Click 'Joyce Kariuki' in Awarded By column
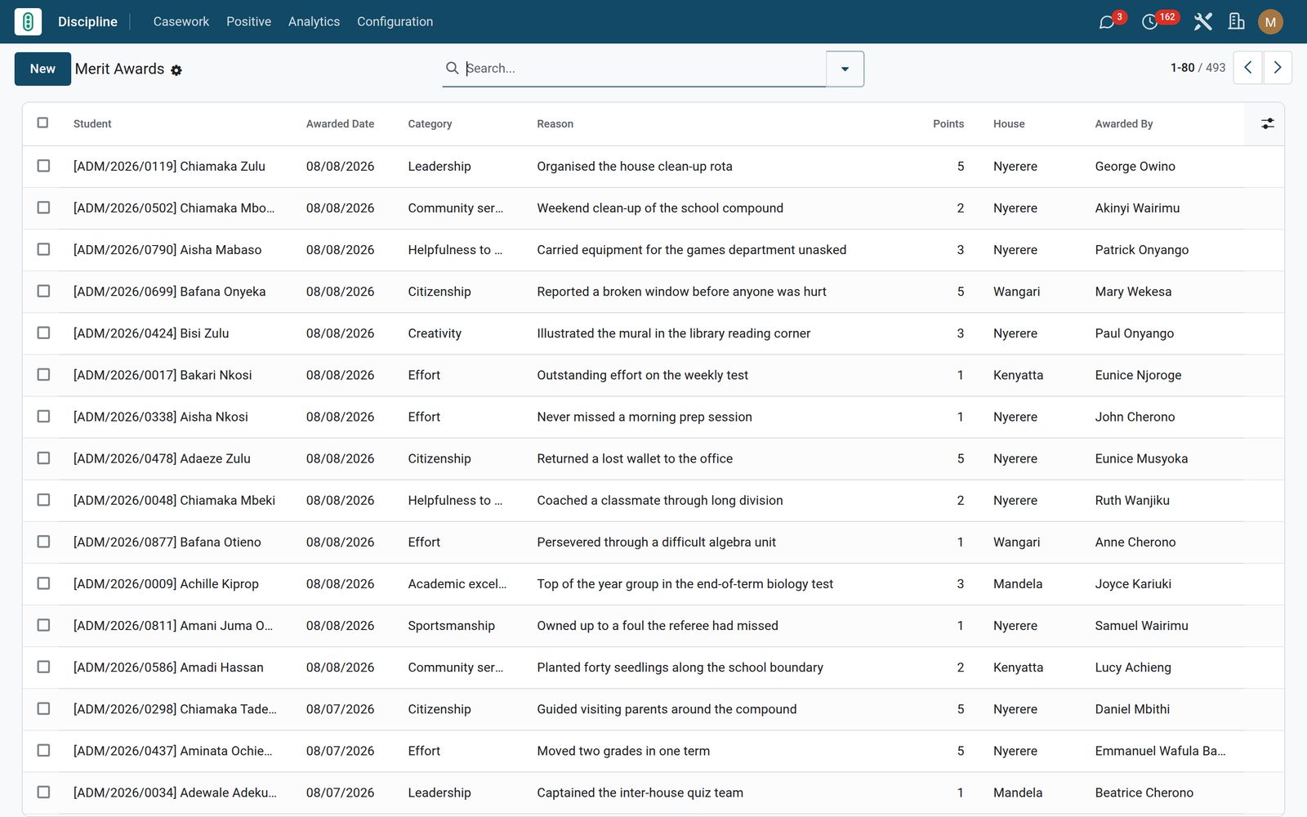Screen dimensions: 1307x817 [1133, 583]
